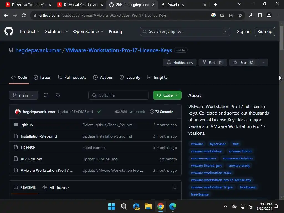This screenshot has height=213, width=284.
Task: Open Microsoft Edge from taskbar
Action: (173, 206)
